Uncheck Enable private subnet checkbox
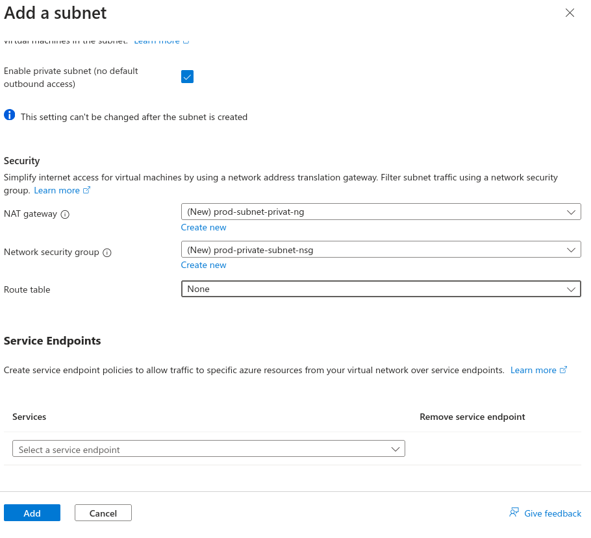Viewport: 591px width, 538px height. tap(187, 77)
